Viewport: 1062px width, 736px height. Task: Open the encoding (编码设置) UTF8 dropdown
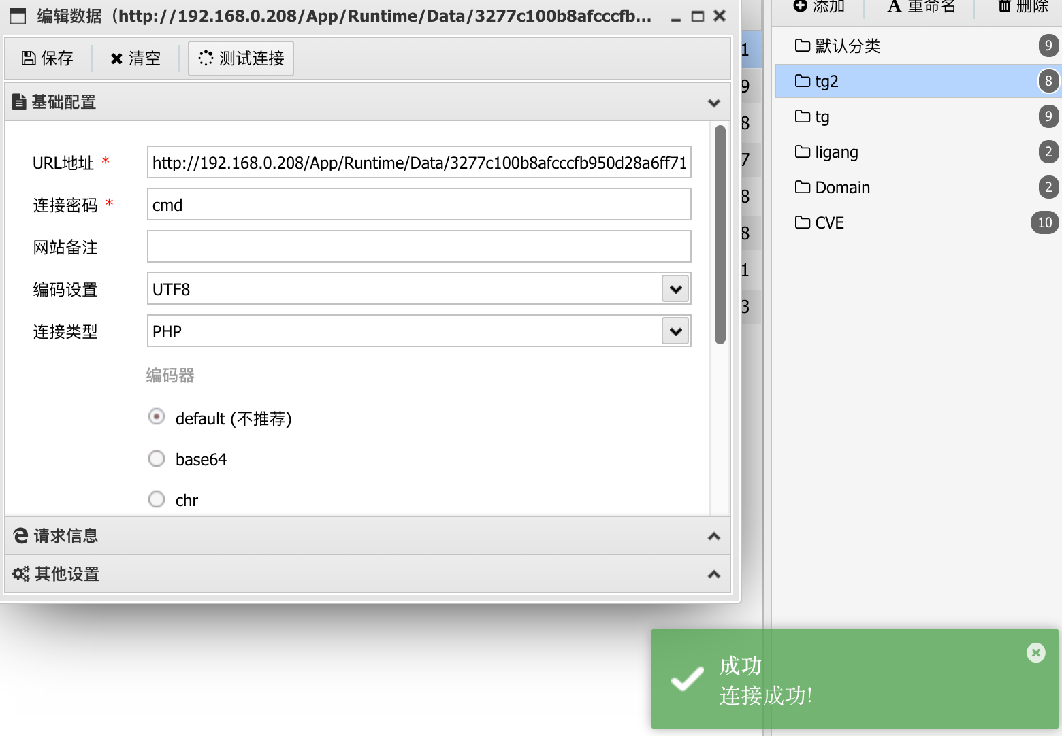pos(675,289)
